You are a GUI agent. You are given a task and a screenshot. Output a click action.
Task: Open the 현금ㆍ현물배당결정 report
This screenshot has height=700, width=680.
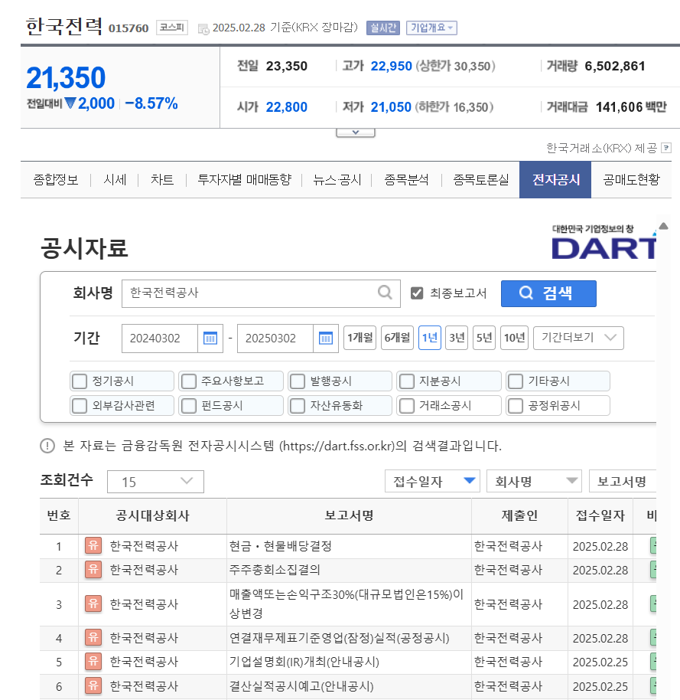281,546
